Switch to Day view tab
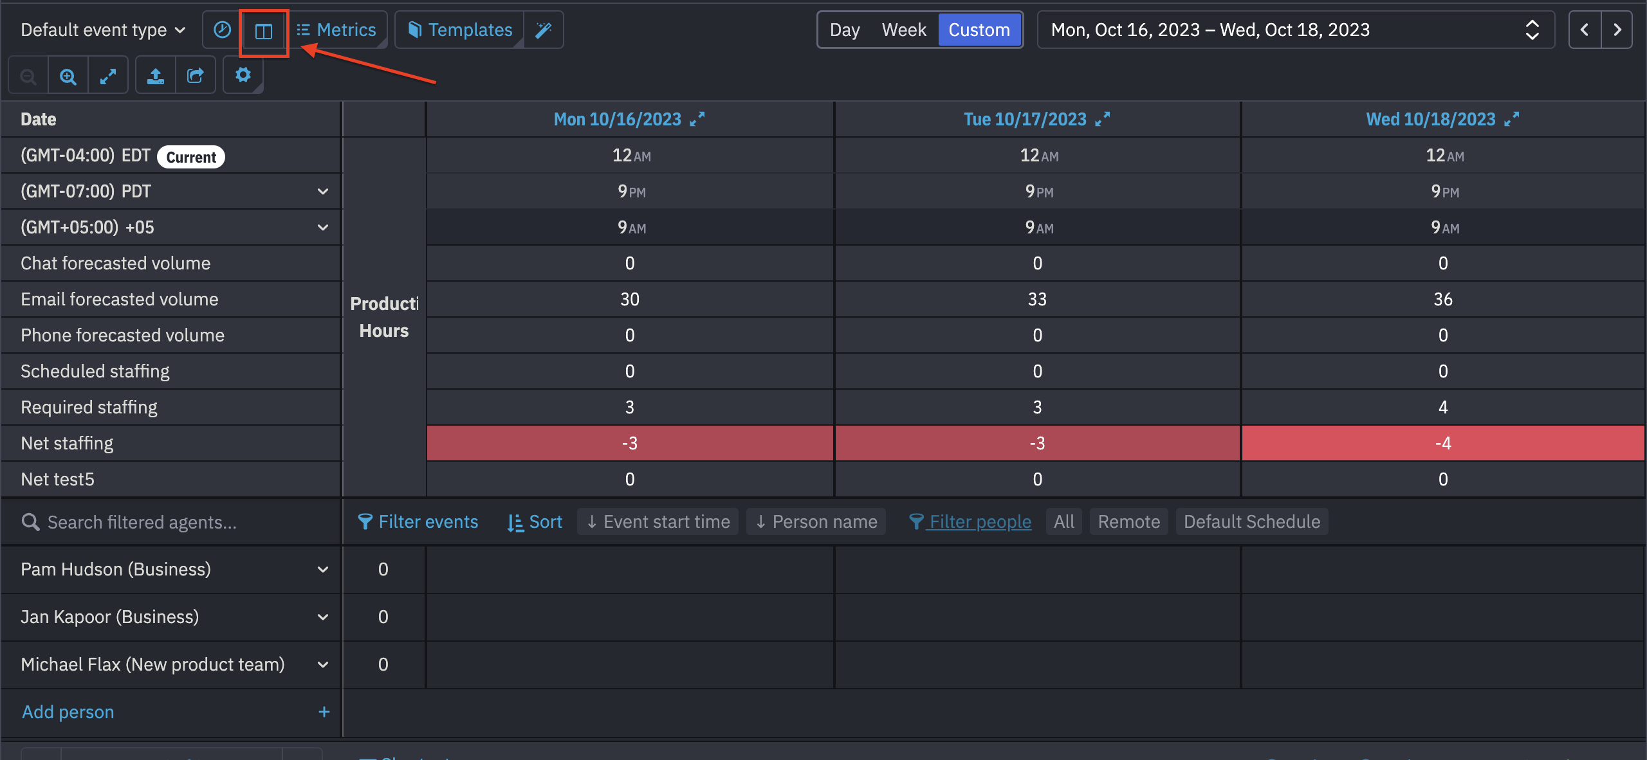This screenshot has height=760, width=1647. click(844, 30)
